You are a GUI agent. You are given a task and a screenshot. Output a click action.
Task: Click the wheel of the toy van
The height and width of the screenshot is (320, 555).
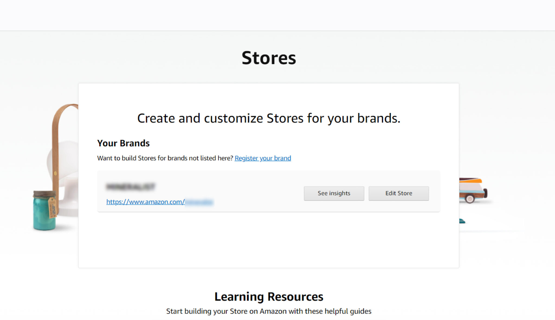tap(470, 199)
